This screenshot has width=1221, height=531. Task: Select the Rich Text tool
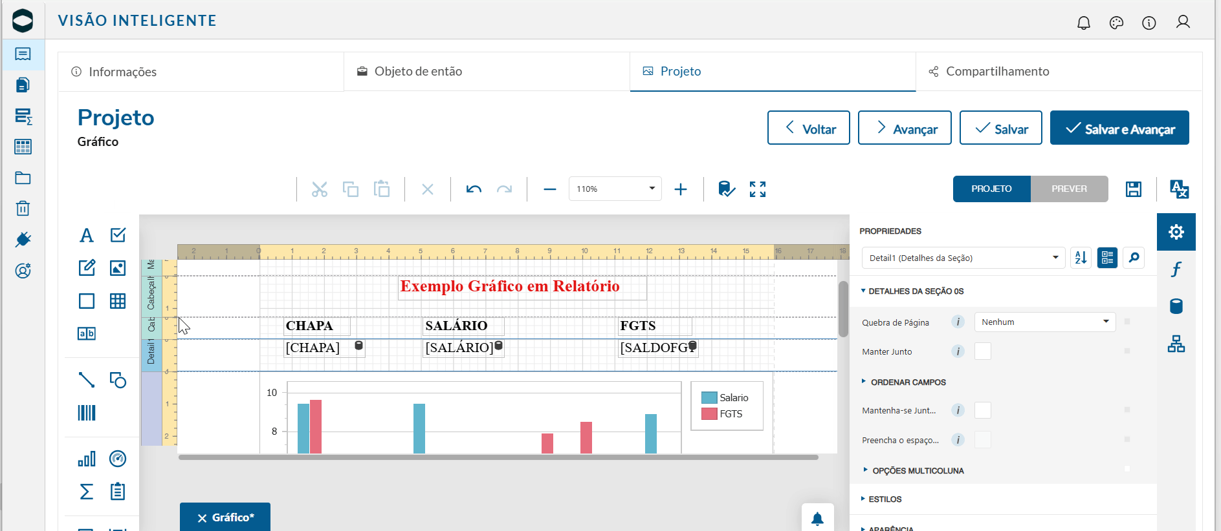coord(86,267)
